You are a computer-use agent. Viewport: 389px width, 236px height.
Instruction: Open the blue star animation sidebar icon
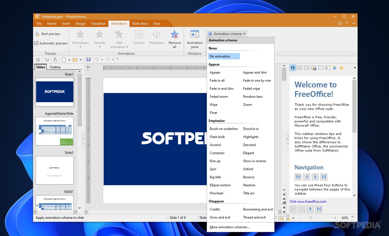click(x=334, y=68)
